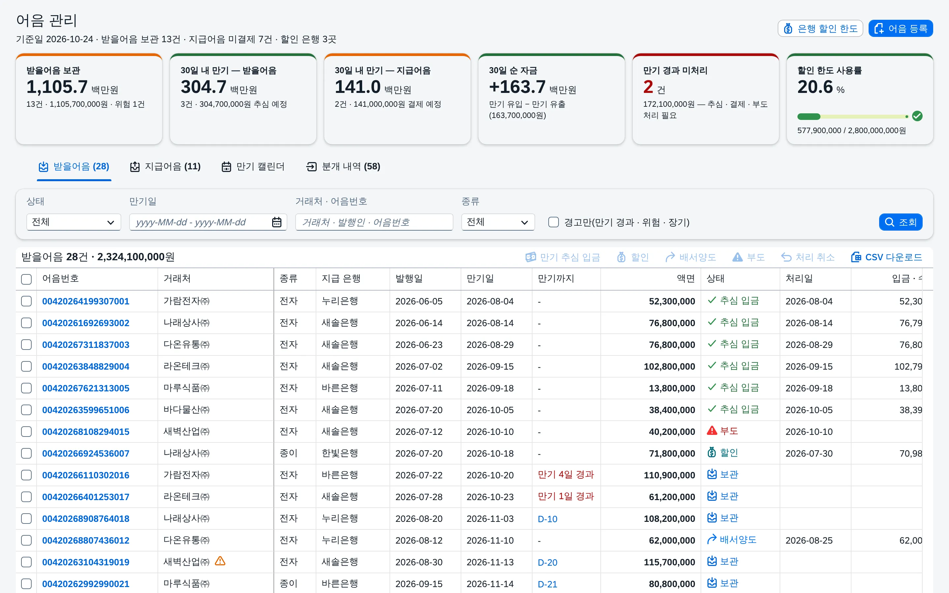Open the 만기 캘린더 tab
Screen dimensions: 949x593
click(253, 167)
